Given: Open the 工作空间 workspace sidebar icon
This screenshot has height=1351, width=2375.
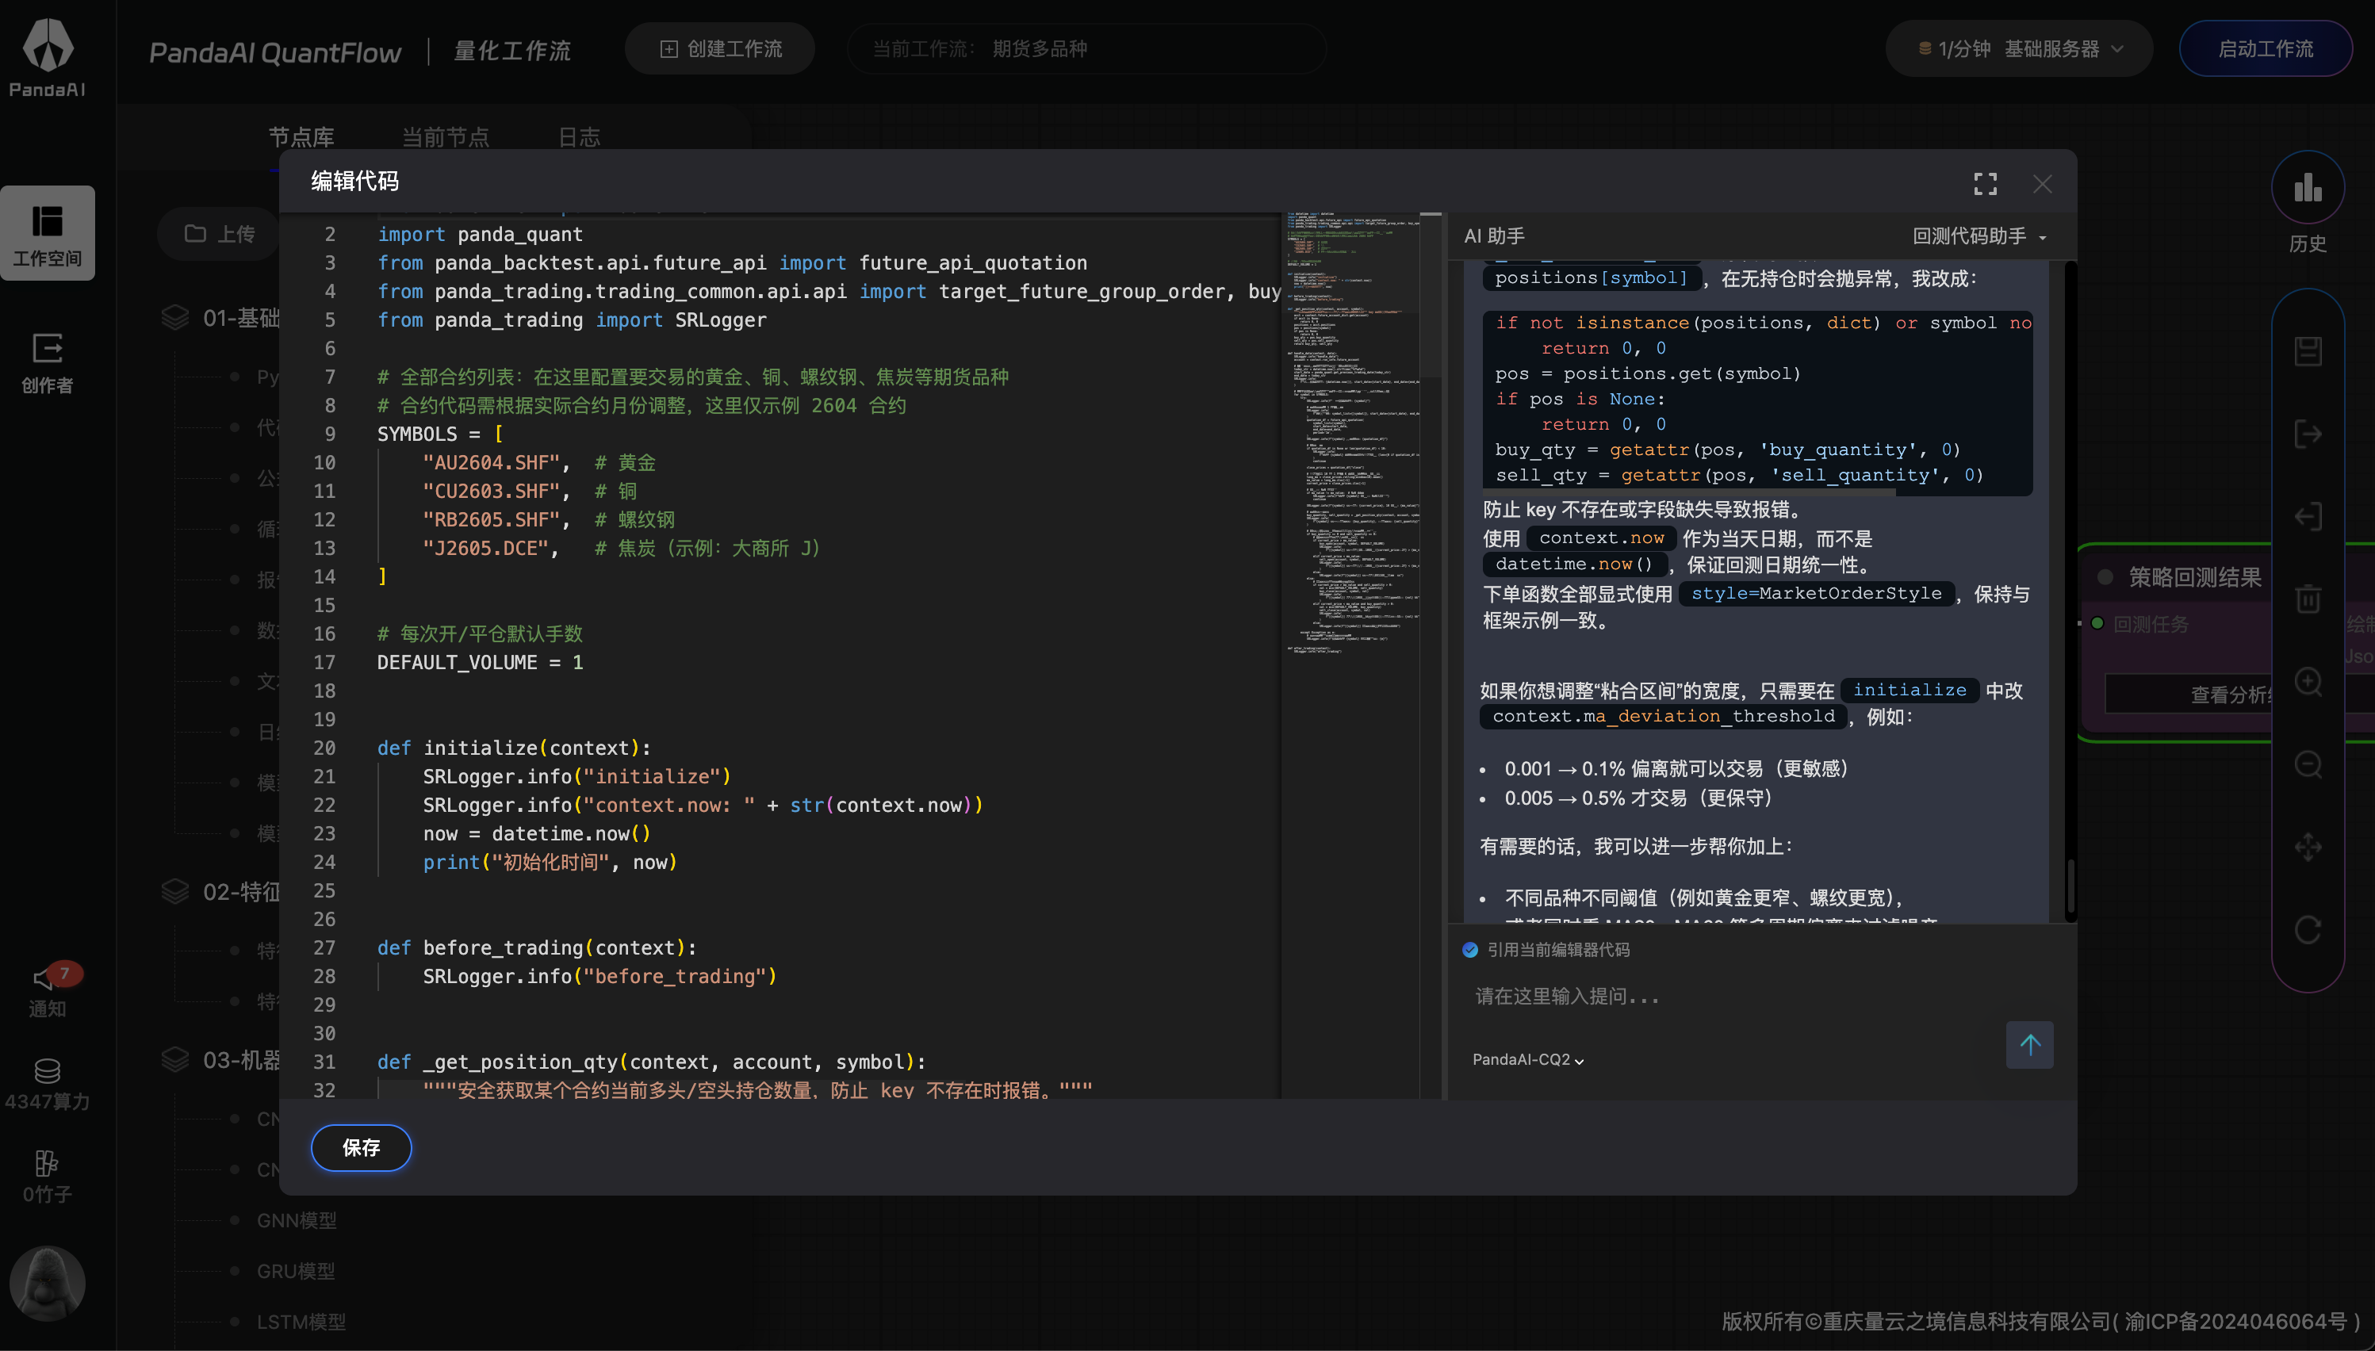Looking at the screenshot, I should tap(48, 233).
